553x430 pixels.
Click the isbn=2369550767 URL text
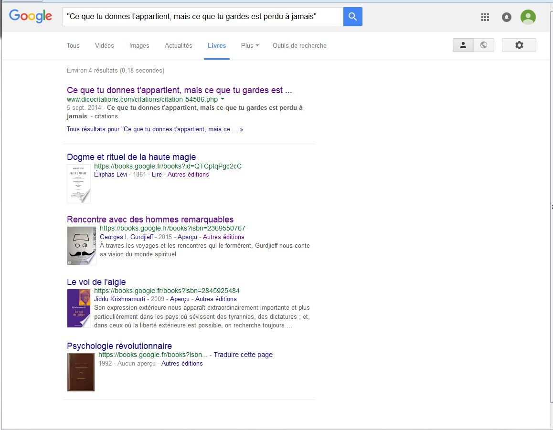(x=172, y=228)
